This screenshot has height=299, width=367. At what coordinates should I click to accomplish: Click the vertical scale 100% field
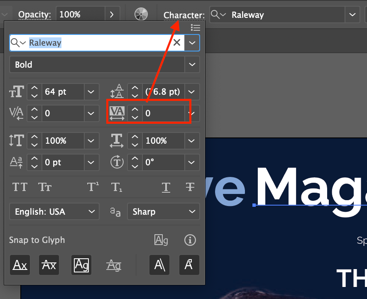tap(63, 141)
